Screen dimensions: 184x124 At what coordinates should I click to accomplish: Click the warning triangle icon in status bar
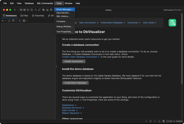coord(159,121)
